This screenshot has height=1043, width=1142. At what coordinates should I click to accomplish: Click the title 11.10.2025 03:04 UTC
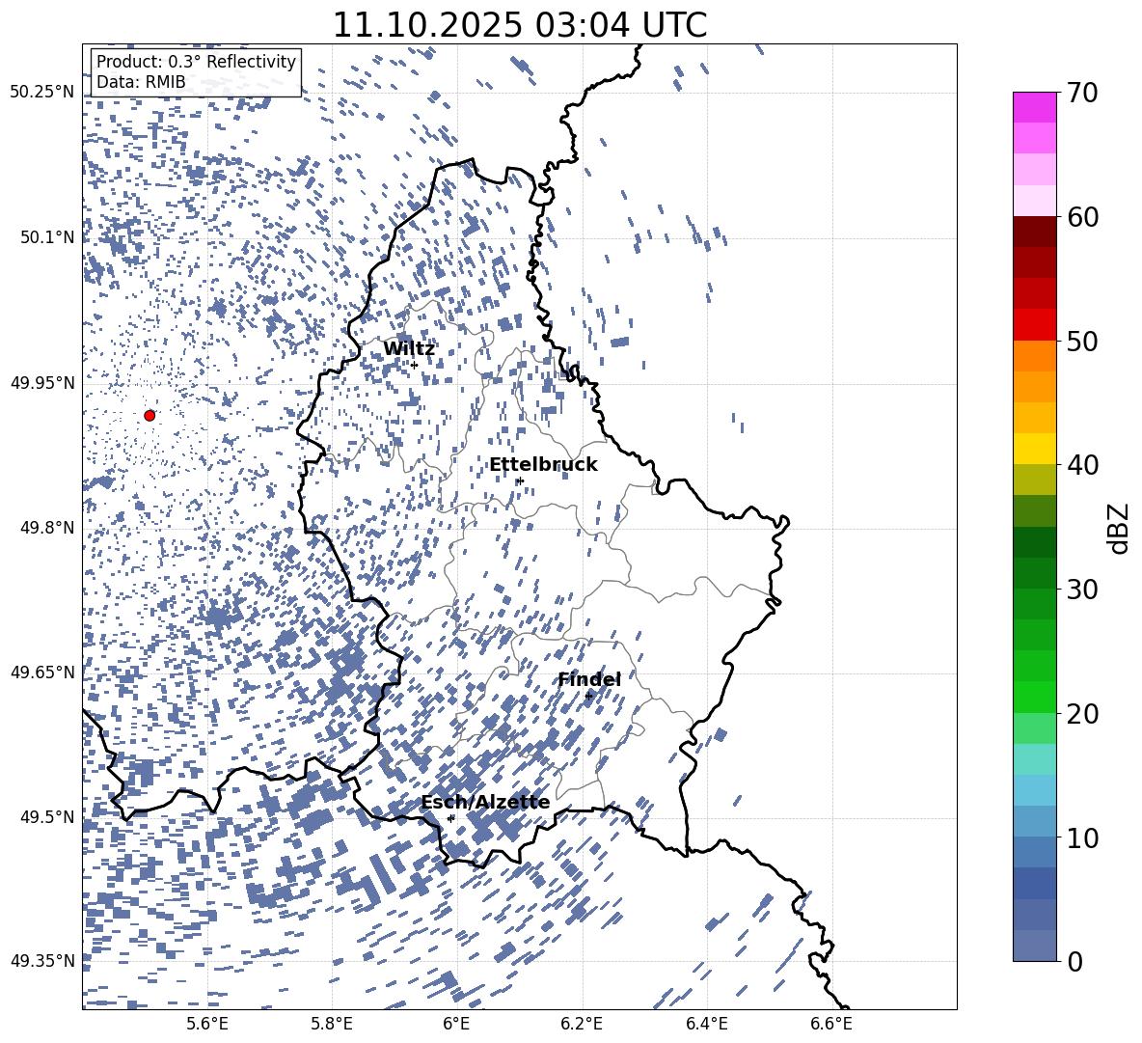(520, 25)
